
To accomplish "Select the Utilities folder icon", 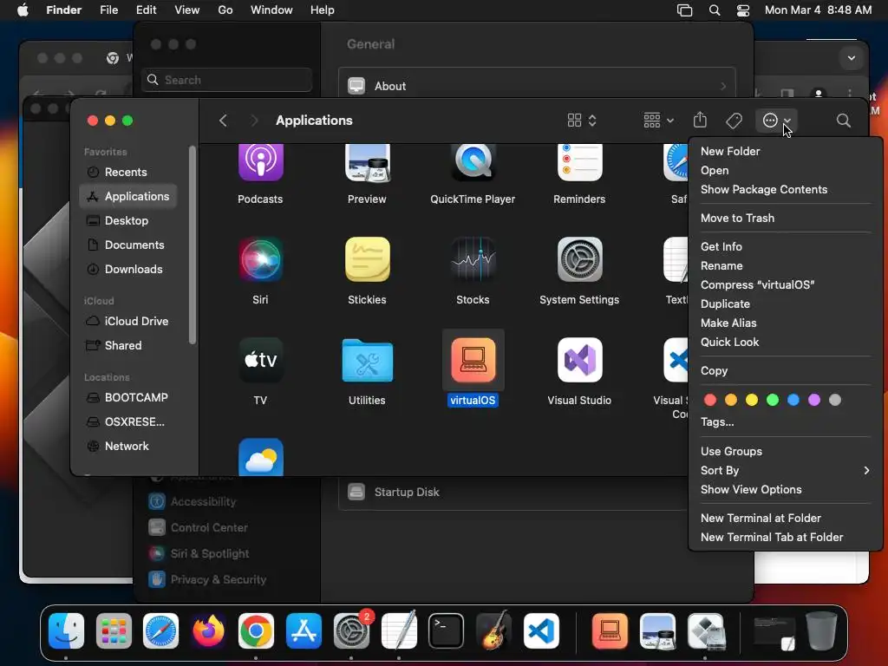I will pyautogui.click(x=367, y=360).
